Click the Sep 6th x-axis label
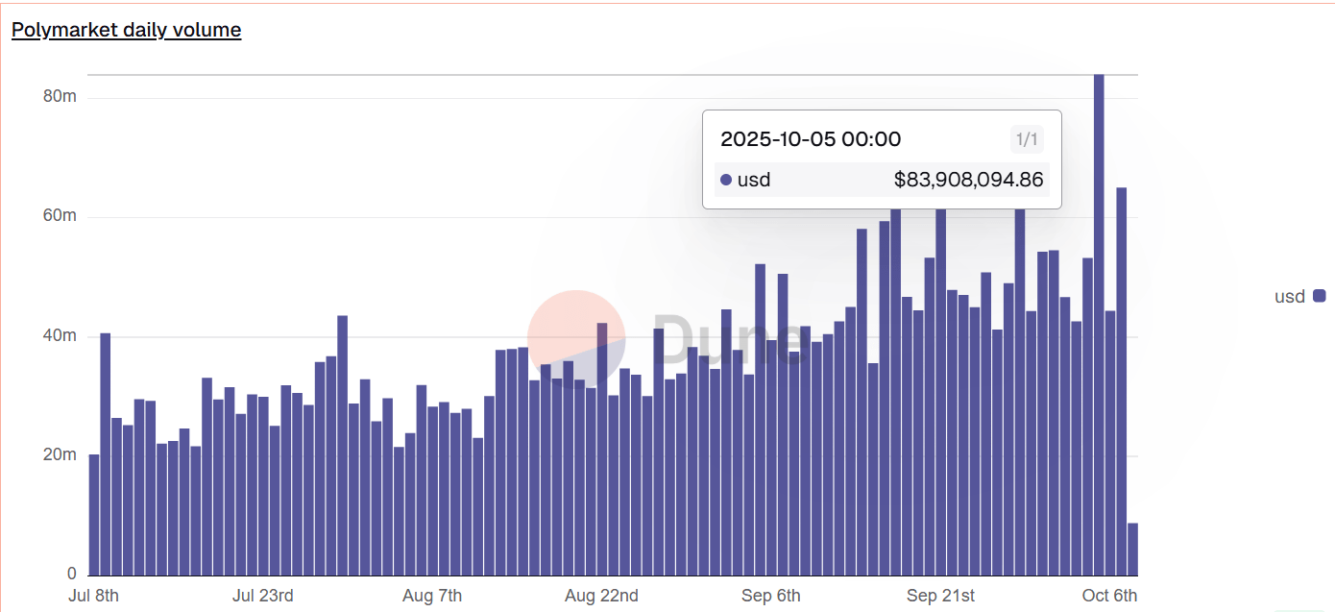 tap(770, 596)
